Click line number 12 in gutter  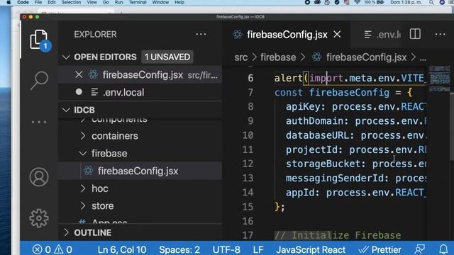(x=248, y=164)
